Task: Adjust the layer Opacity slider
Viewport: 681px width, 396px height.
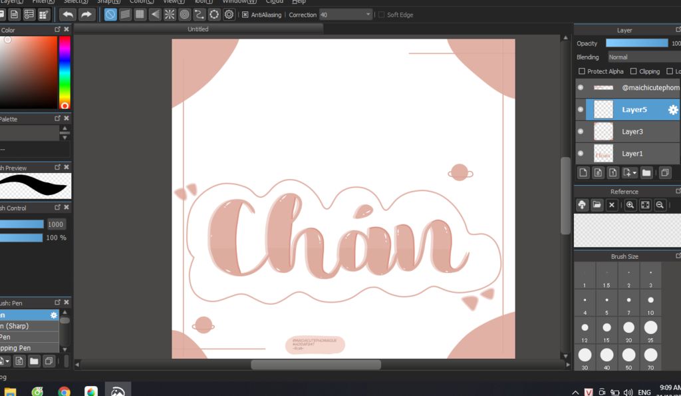Action: click(x=636, y=43)
